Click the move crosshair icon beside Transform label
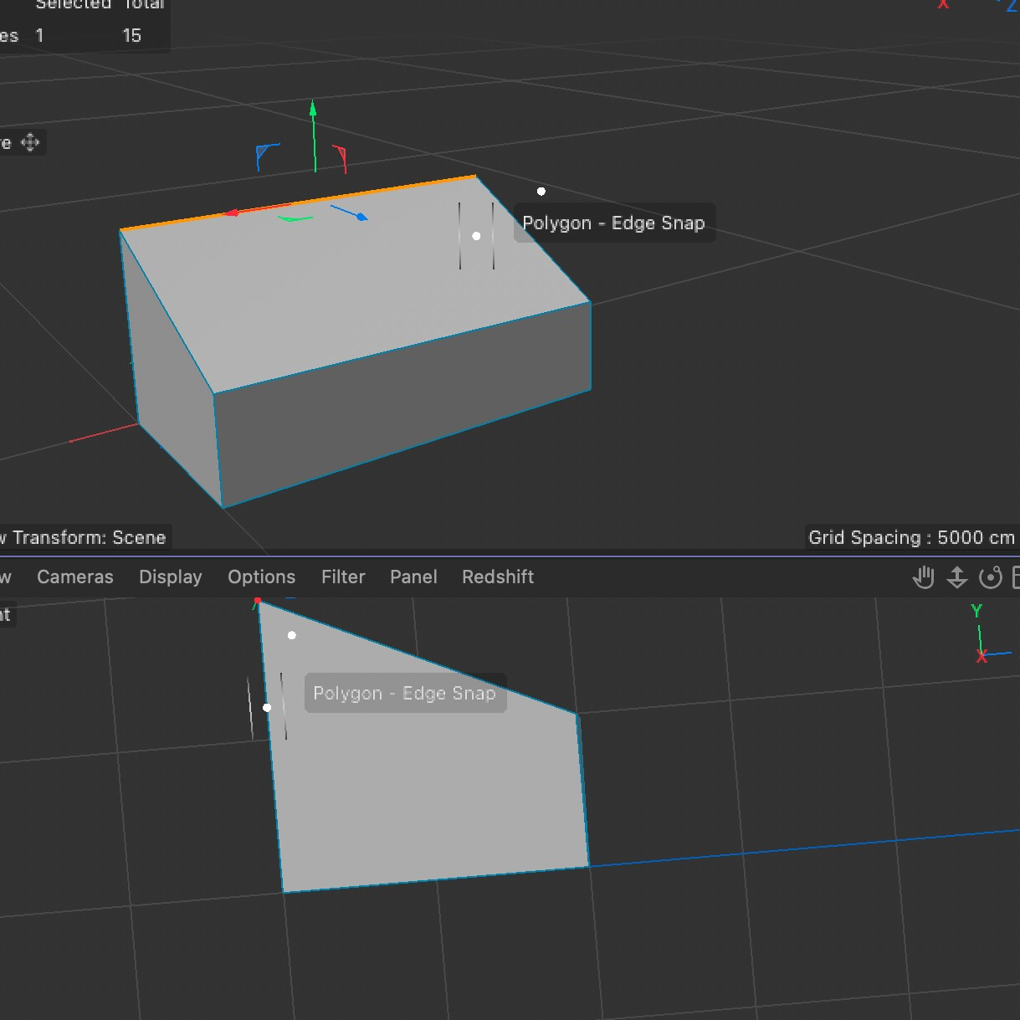This screenshot has width=1020, height=1020. coord(31,142)
